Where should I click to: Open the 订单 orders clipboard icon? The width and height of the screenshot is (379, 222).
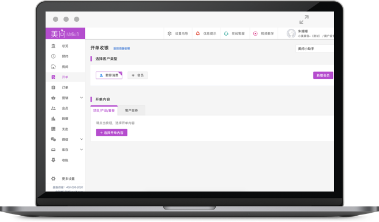coord(54,87)
